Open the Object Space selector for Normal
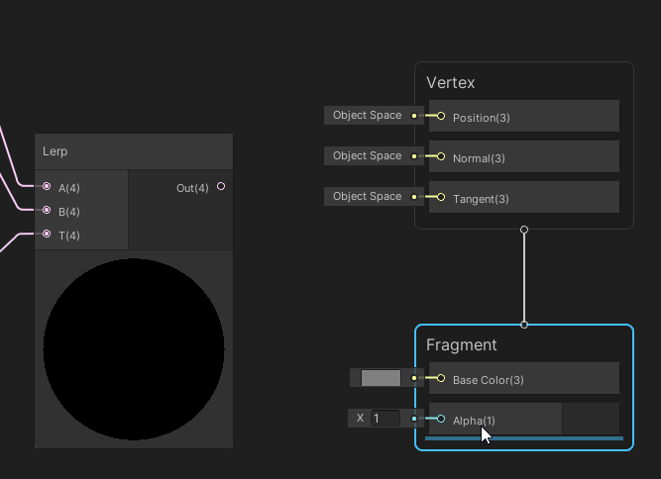The width and height of the screenshot is (661, 479). click(368, 156)
